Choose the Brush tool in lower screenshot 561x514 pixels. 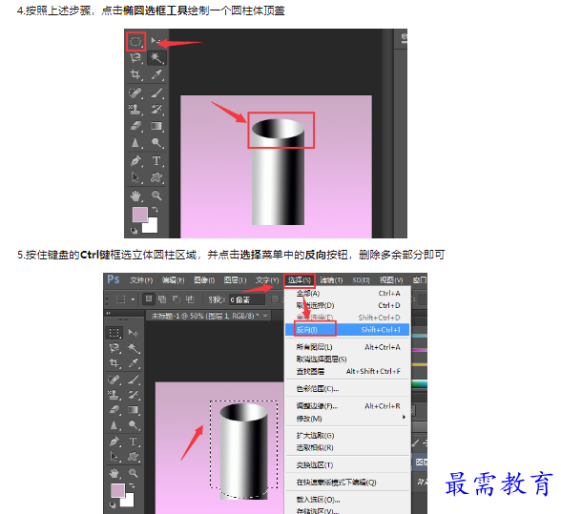coord(134,380)
